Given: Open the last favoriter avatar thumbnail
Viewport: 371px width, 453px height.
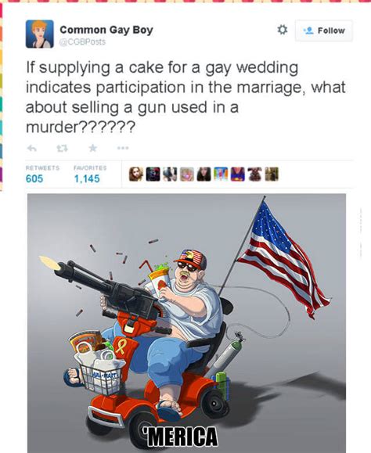Looking at the screenshot, I should pos(272,174).
